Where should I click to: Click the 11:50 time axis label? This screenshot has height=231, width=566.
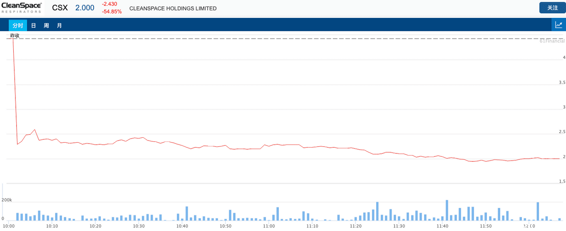[486, 226]
